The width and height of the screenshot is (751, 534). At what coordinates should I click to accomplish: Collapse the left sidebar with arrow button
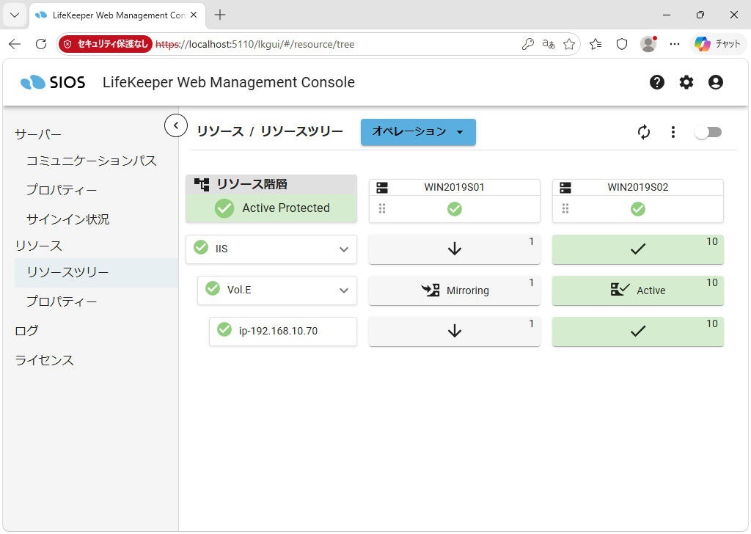(x=176, y=126)
